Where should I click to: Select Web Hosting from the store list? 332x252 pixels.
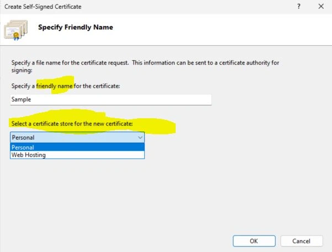[77, 155]
